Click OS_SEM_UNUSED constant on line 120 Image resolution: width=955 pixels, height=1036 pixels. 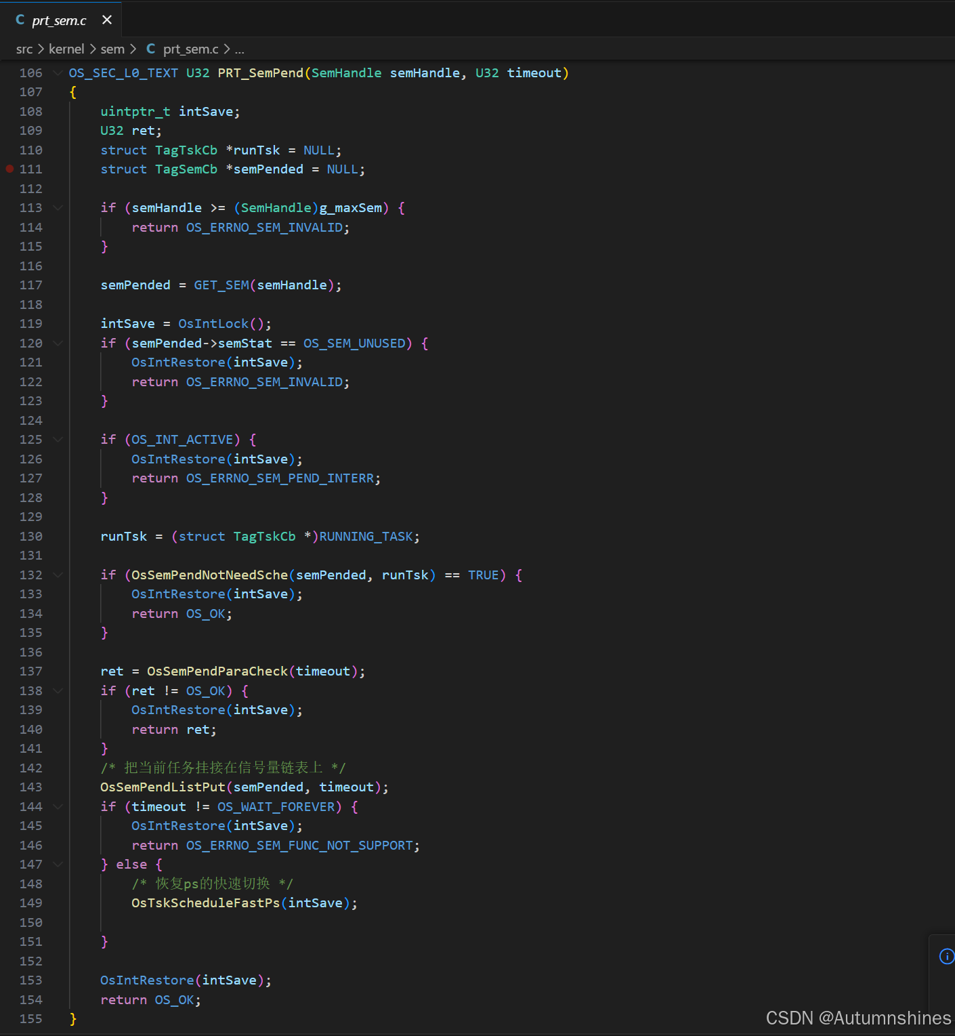[354, 343]
